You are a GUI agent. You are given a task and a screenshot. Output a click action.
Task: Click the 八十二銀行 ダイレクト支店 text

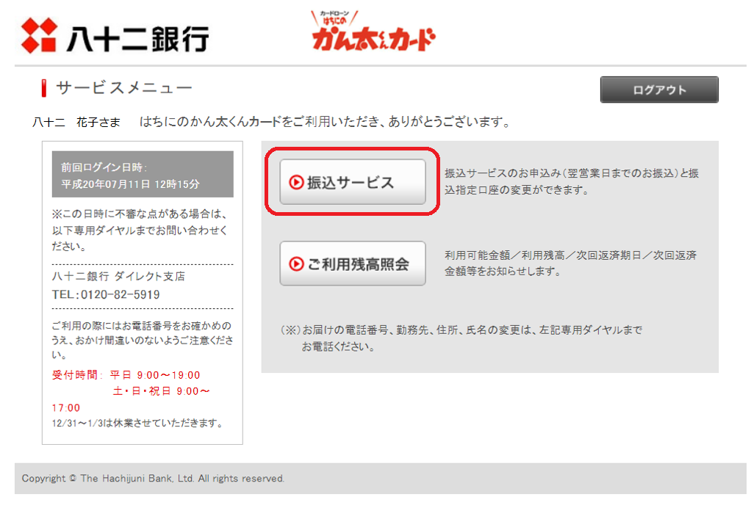tap(118, 277)
